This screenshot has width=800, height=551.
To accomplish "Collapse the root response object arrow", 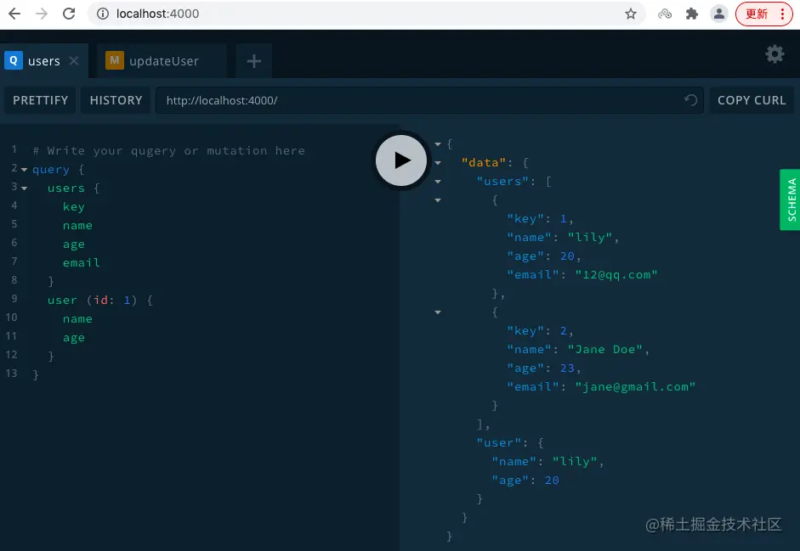I will [x=438, y=144].
